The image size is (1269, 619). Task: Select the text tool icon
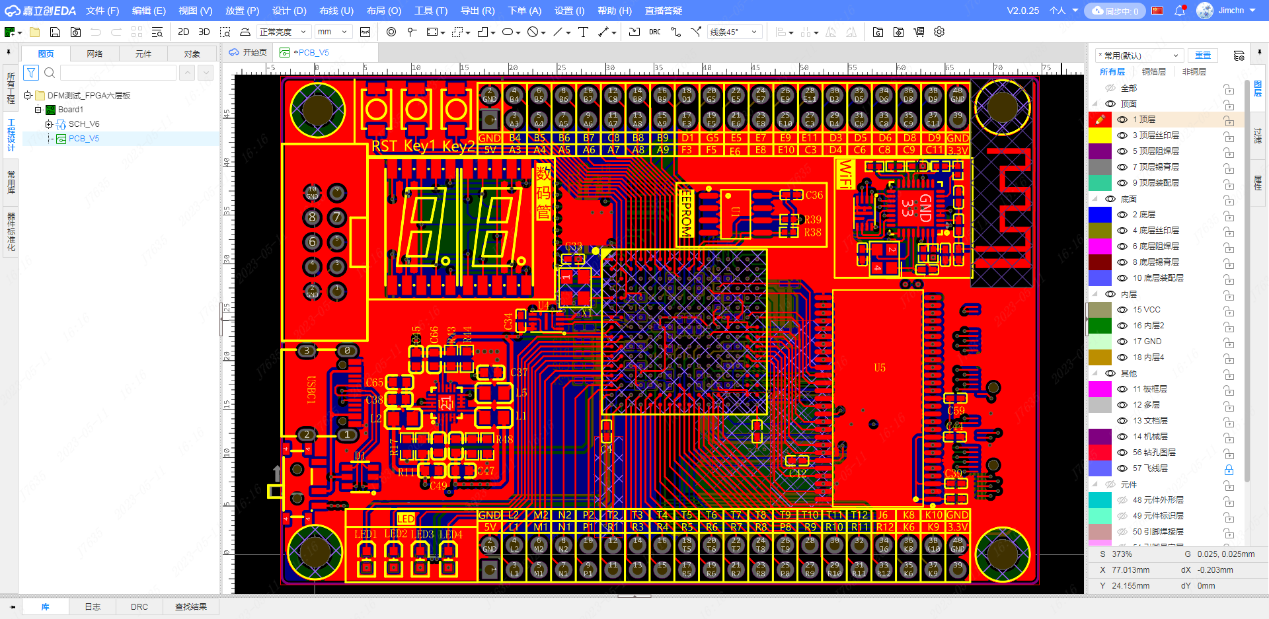(583, 32)
